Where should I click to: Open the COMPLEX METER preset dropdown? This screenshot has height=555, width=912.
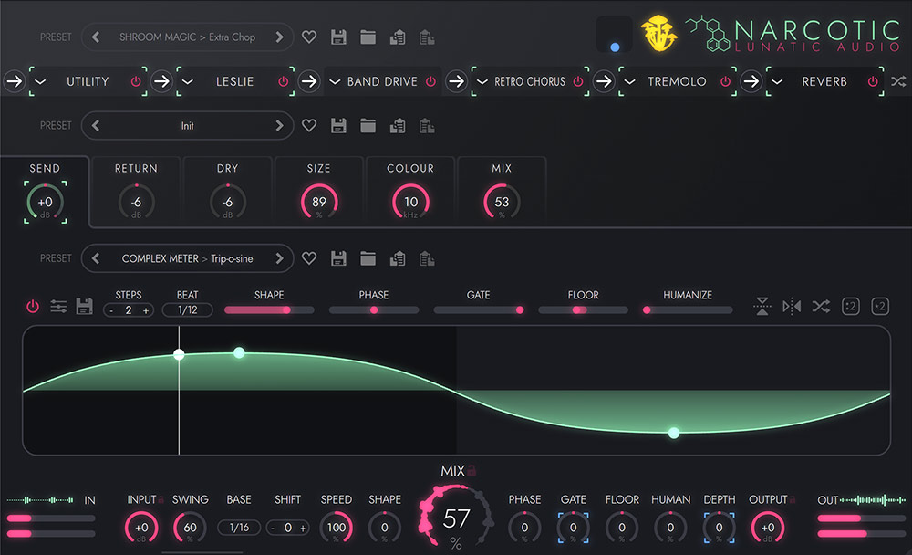(x=187, y=258)
